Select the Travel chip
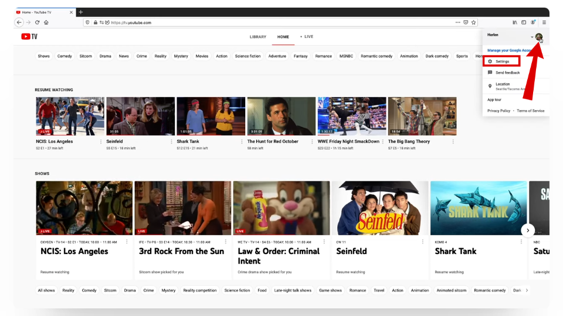The height and width of the screenshot is (316, 563). [379, 290]
